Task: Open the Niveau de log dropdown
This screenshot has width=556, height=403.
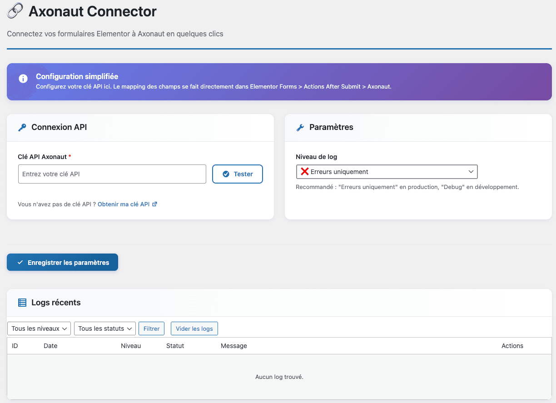Action: (x=387, y=171)
